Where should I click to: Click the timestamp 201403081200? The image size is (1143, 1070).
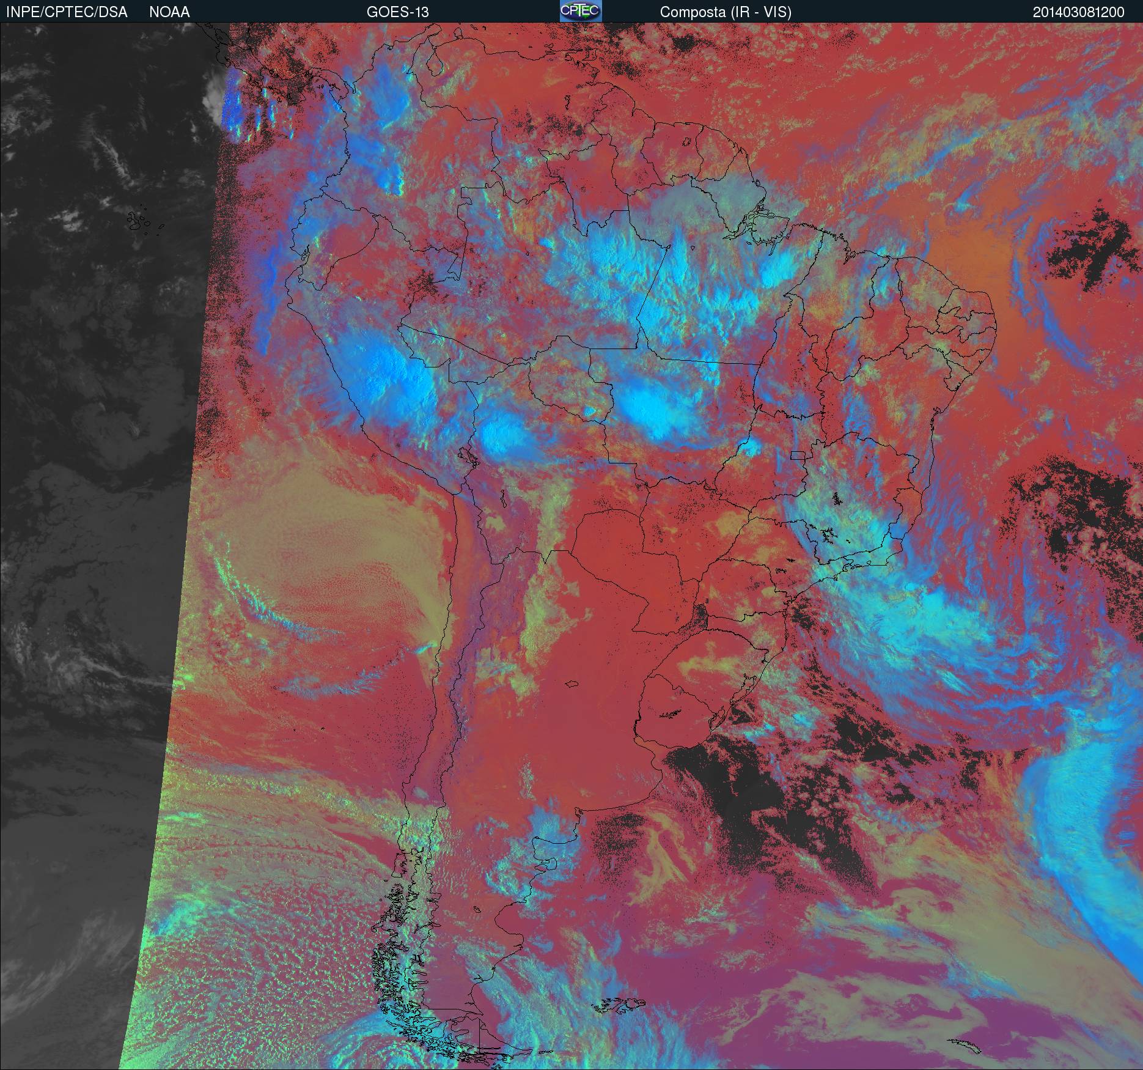1079,12
